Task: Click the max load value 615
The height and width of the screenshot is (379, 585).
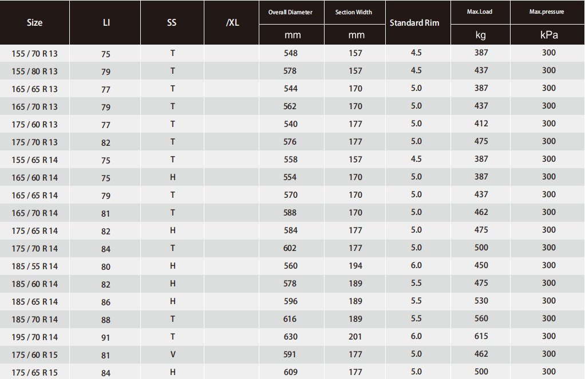Action: coord(481,336)
